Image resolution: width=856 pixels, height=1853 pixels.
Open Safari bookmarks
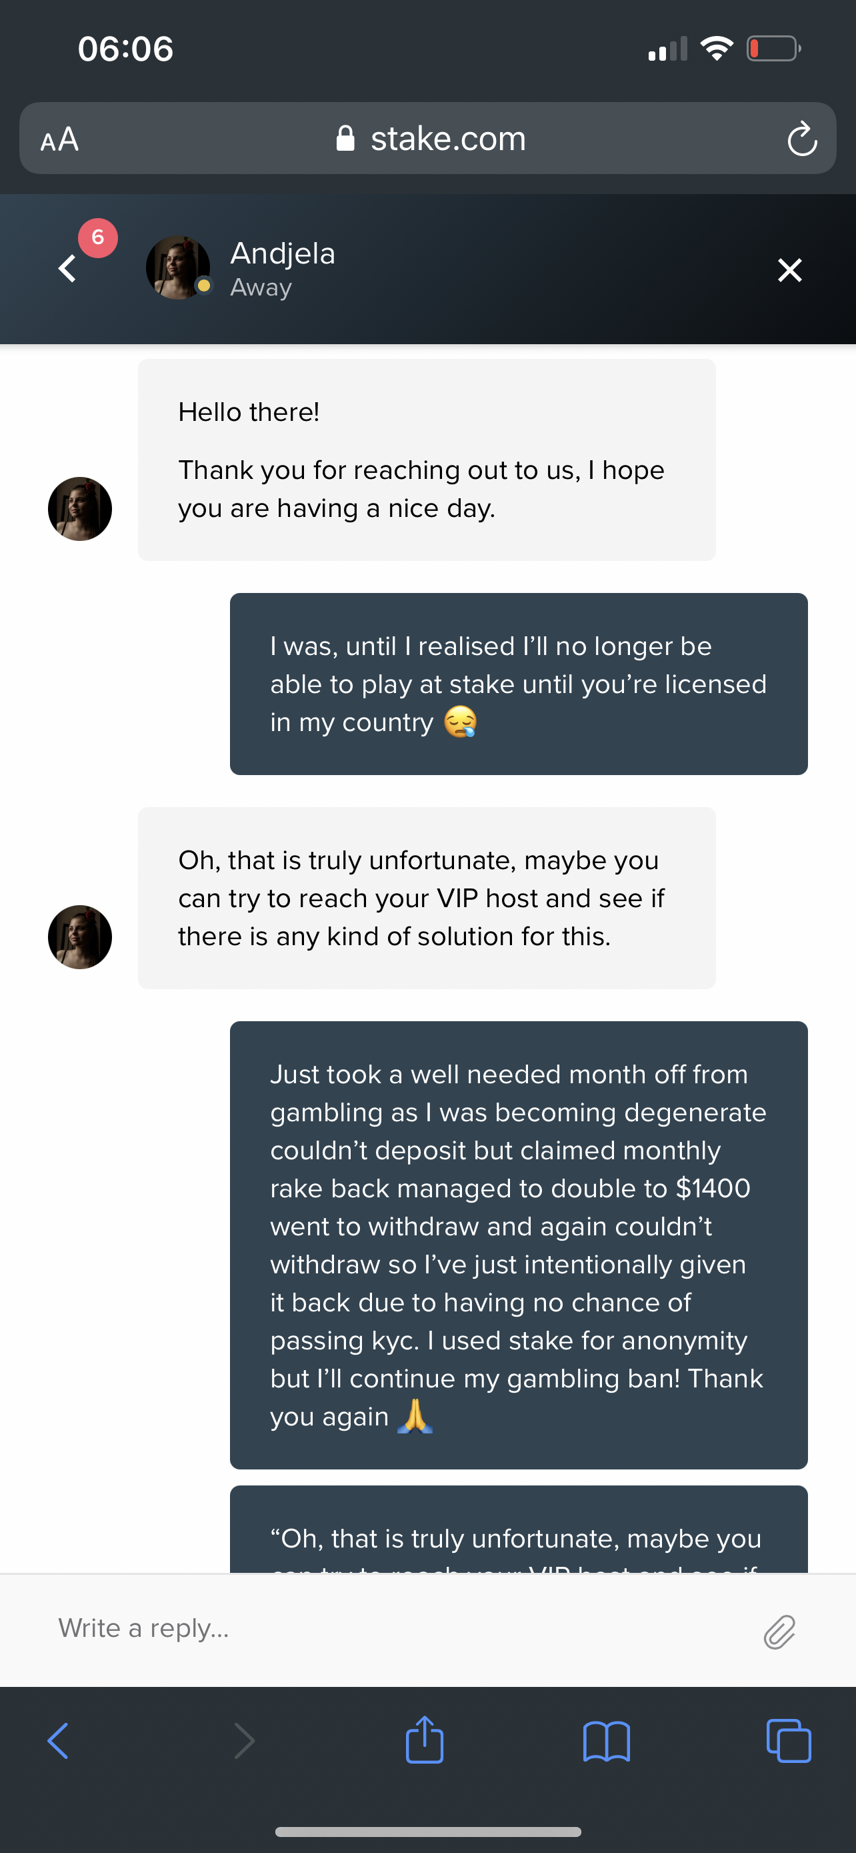tap(607, 1741)
